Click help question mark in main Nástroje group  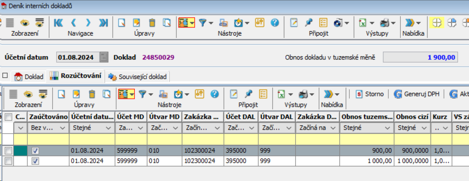pos(275,23)
